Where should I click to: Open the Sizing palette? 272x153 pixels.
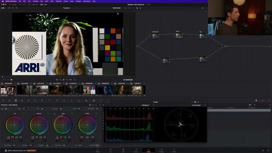click(101, 100)
